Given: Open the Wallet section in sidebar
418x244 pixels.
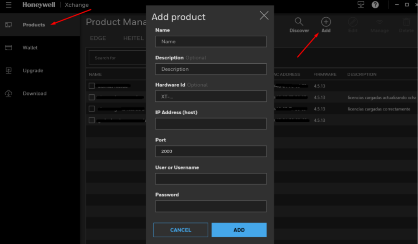Looking at the screenshot, I should [x=40, y=48].
